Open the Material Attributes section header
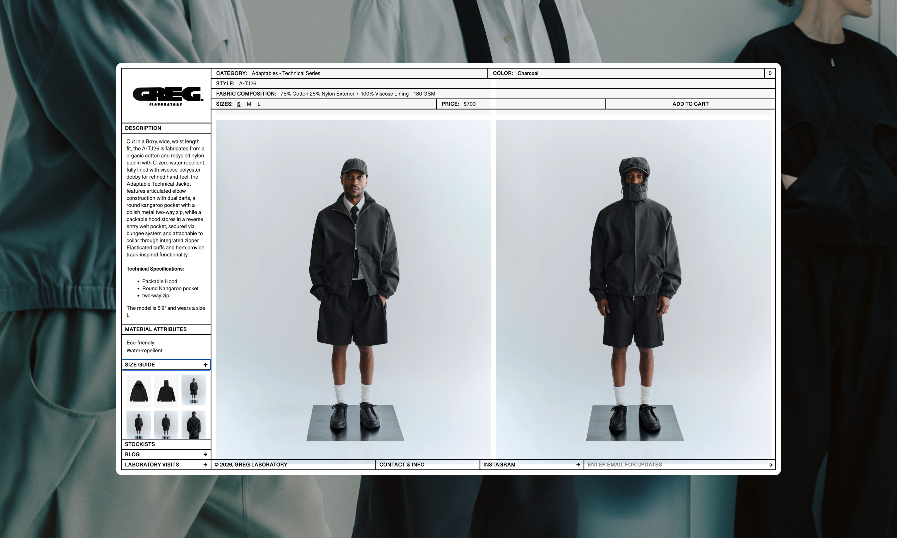The image size is (897, 538). coord(156,329)
